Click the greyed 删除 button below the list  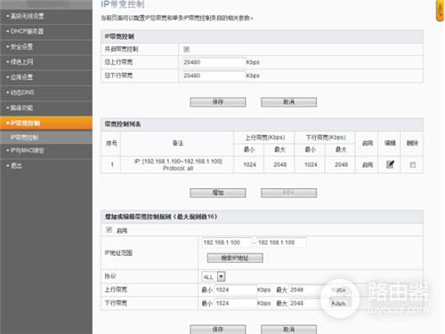(288, 193)
